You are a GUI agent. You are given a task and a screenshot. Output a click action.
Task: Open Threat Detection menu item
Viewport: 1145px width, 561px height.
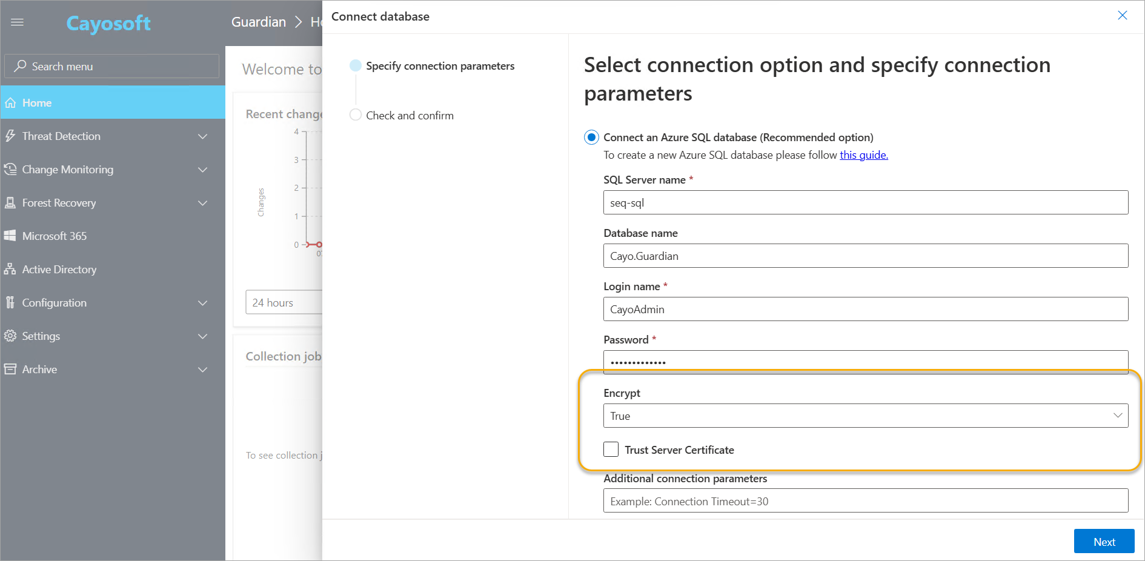(x=113, y=136)
